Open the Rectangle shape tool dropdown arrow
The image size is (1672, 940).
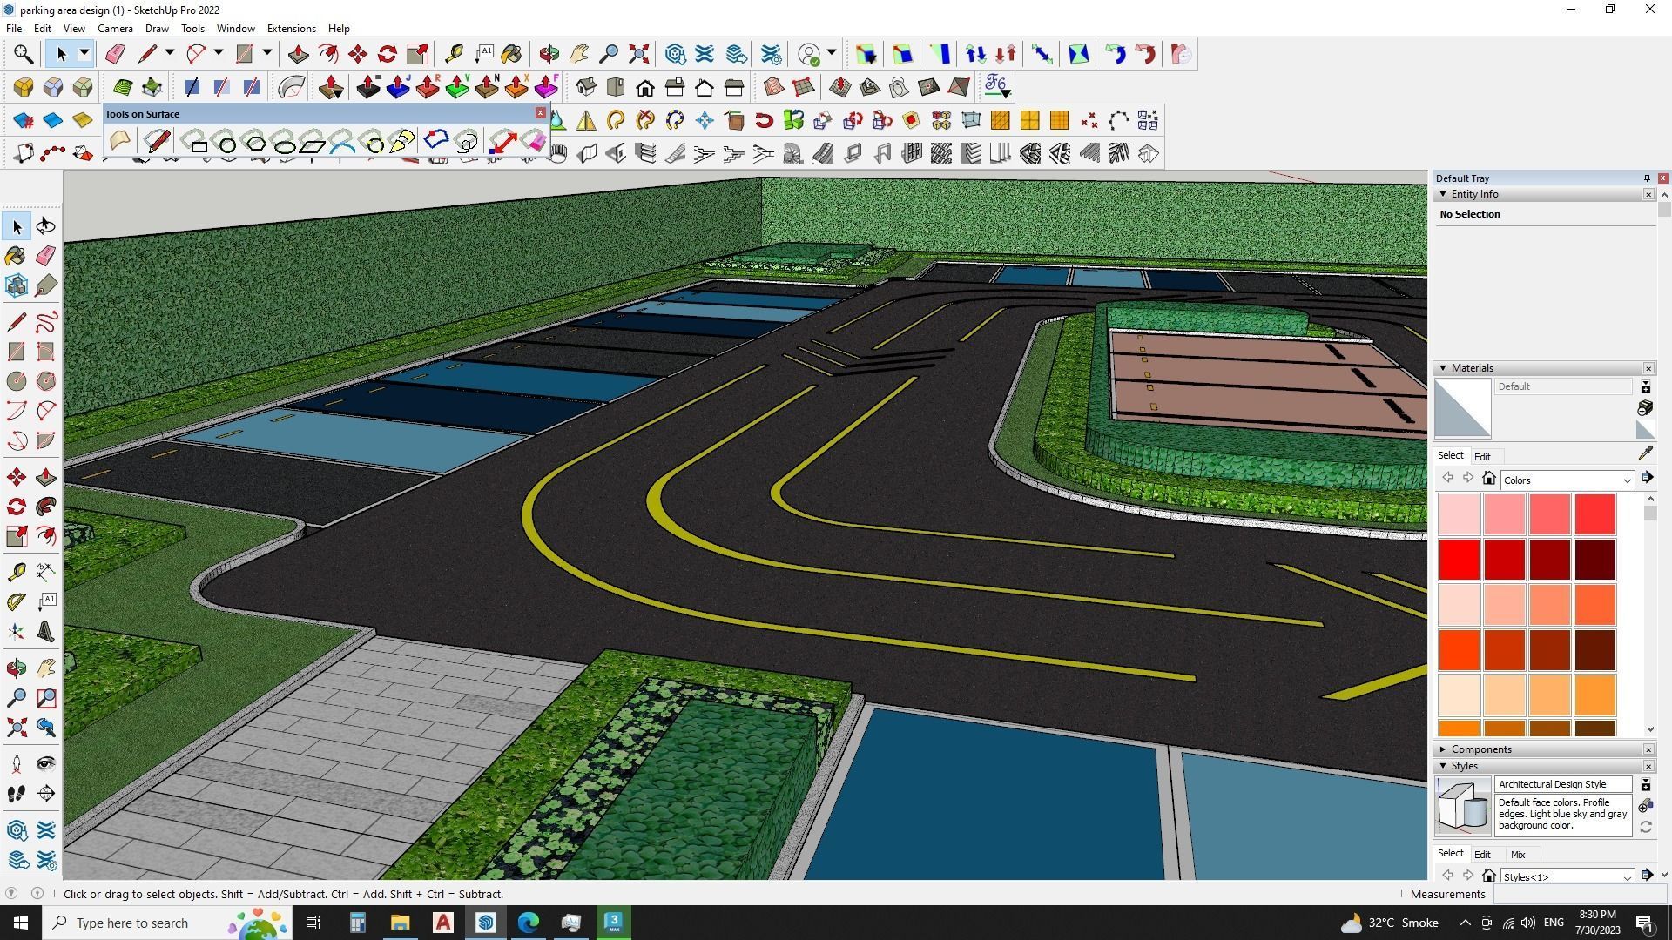click(x=267, y=54)
